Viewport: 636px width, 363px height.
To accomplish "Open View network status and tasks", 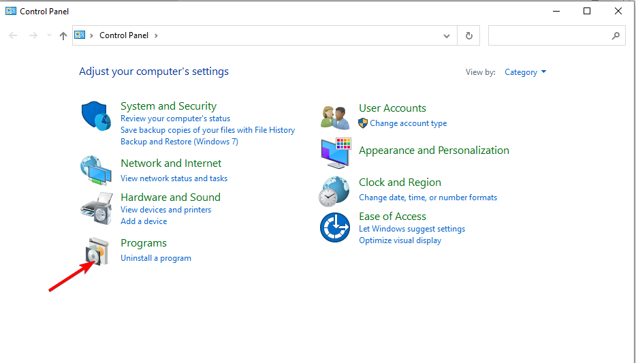I will [174, 178].
